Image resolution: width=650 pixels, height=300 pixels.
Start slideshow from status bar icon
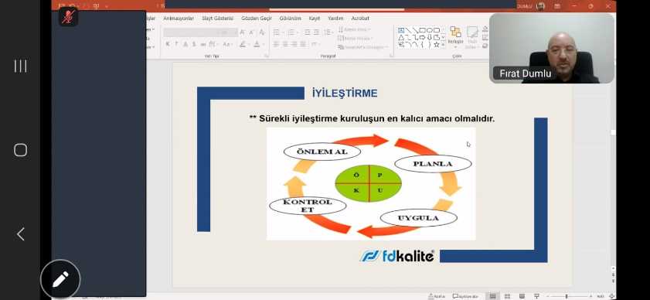pyautogui.click(x=536, y=296)
